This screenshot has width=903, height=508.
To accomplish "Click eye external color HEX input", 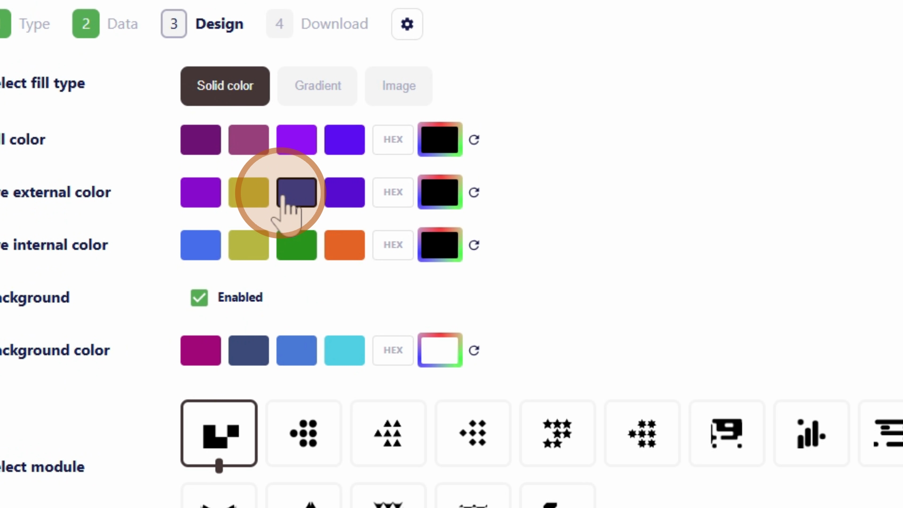I will tap(393, 192).
